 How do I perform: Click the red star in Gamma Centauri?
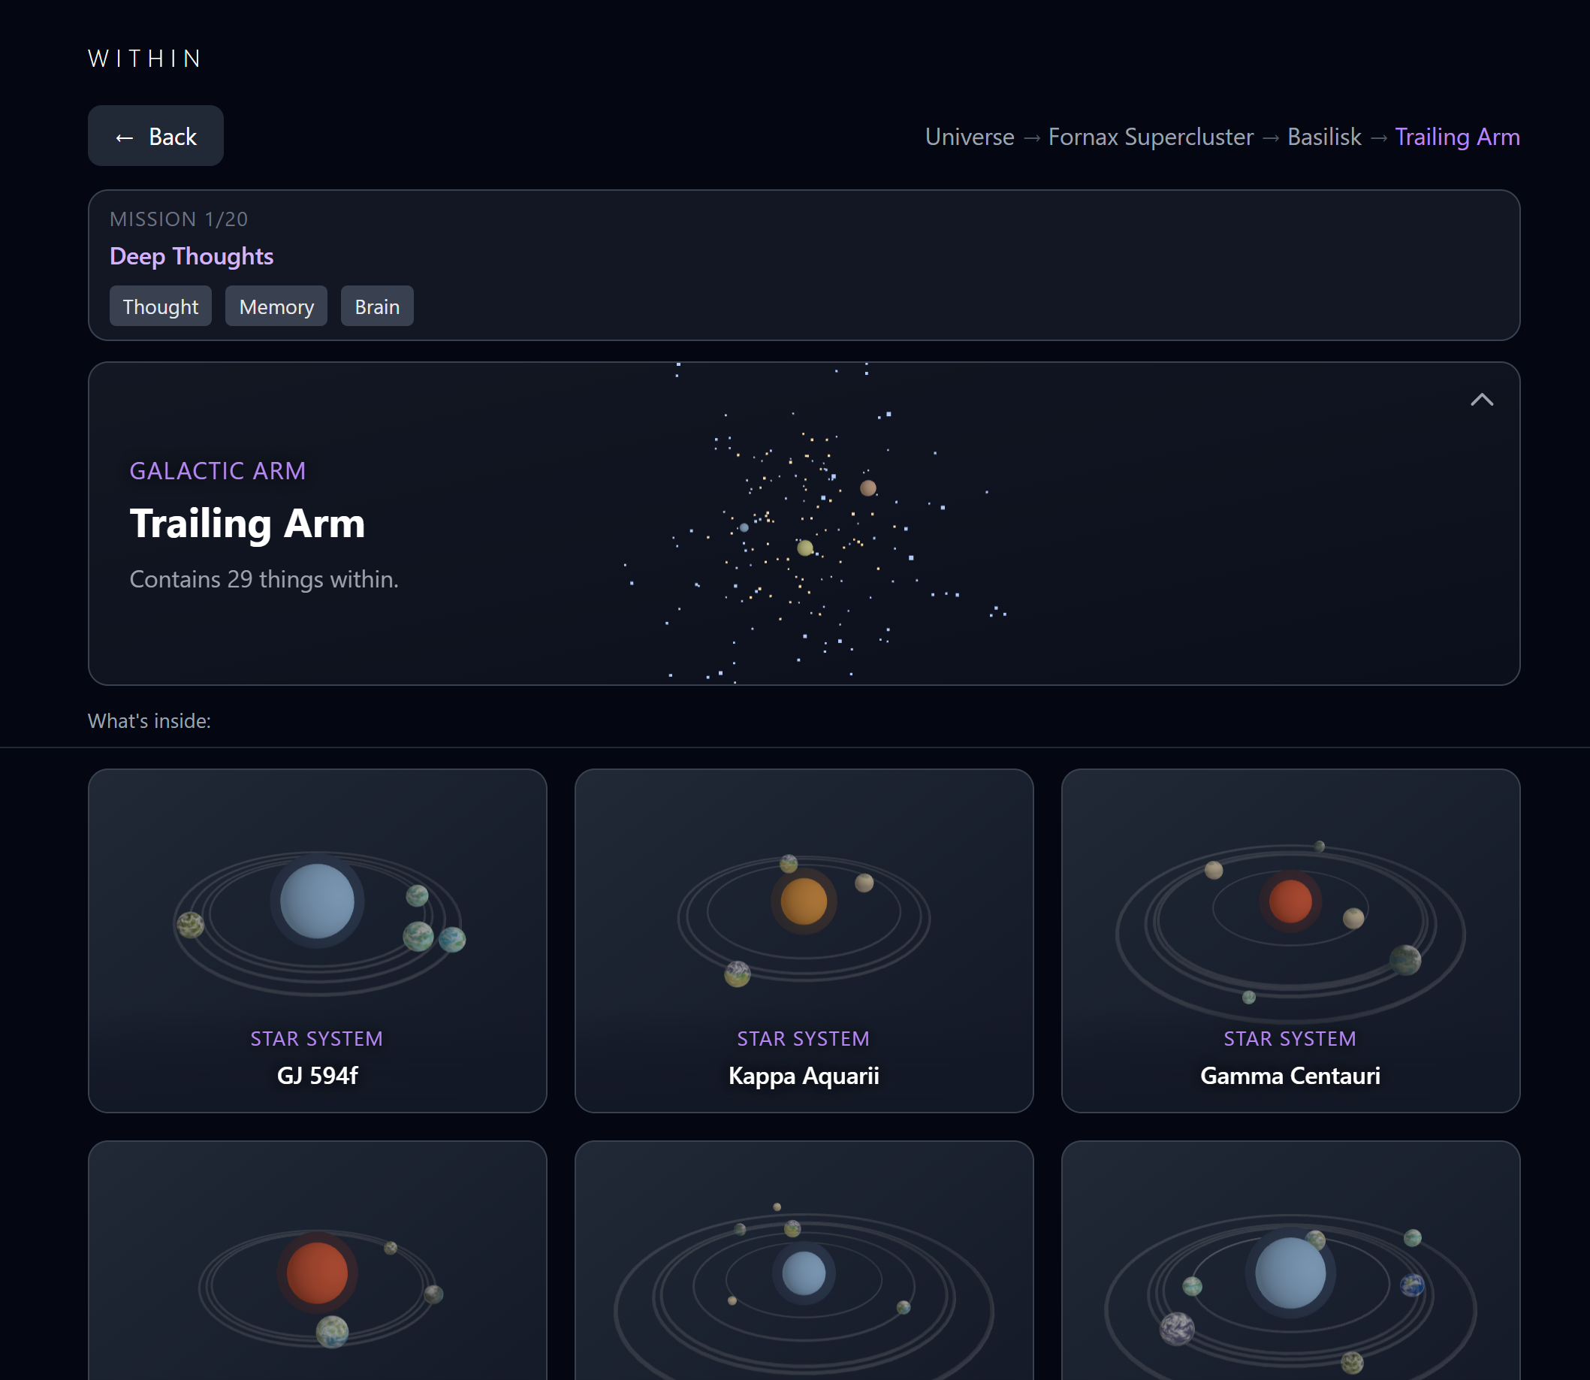click(x=1290, y=901)
